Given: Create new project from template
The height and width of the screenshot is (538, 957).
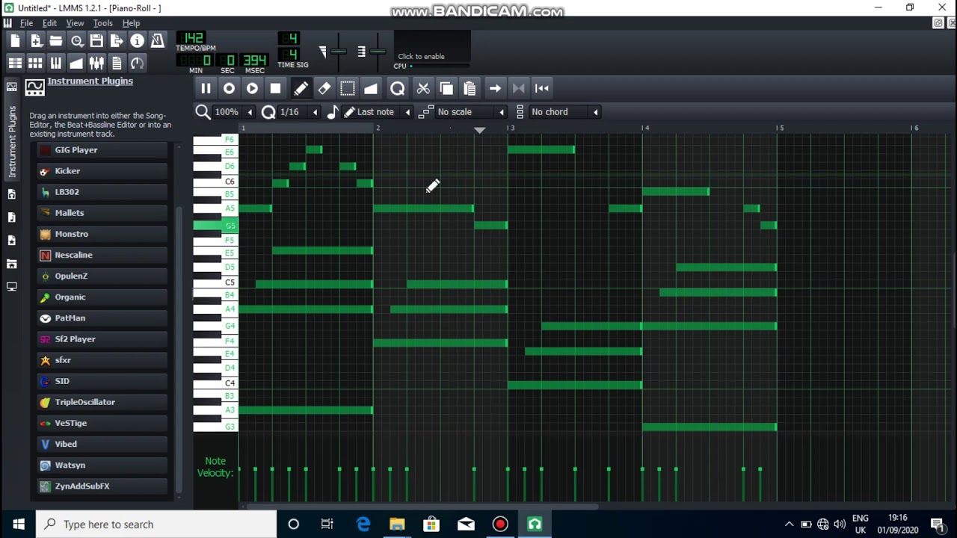Looking at the screenshot, I should [36, 40].
